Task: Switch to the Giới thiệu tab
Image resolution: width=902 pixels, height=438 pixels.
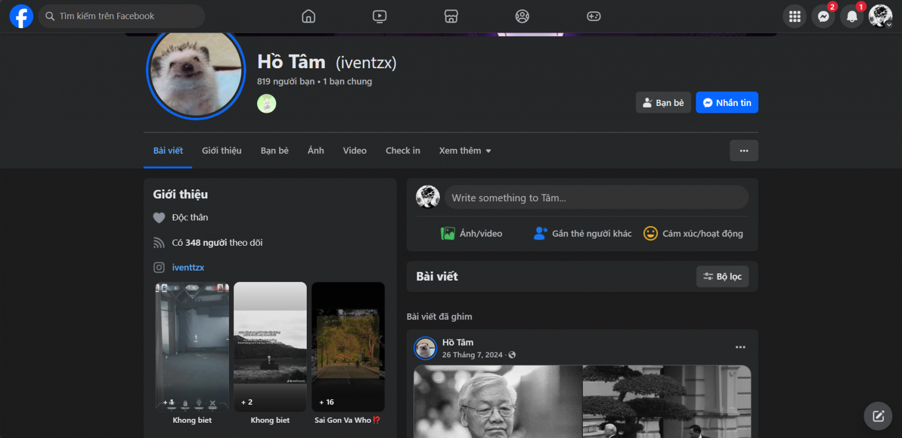Action: coord(222,151)
